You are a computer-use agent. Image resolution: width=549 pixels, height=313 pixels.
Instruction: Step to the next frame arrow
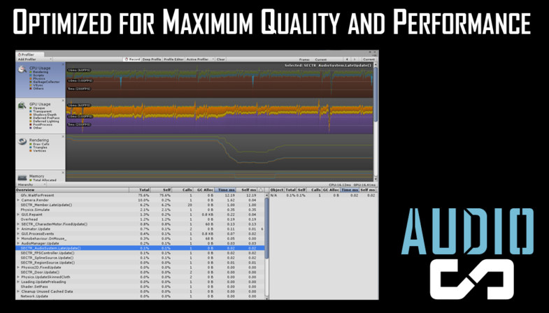(x=355, y=59)
